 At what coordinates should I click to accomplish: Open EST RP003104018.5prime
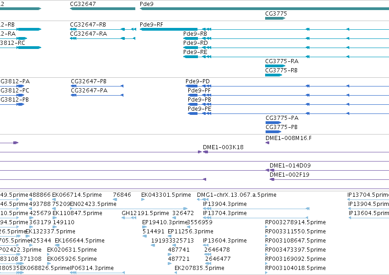[x=295, y=268]
